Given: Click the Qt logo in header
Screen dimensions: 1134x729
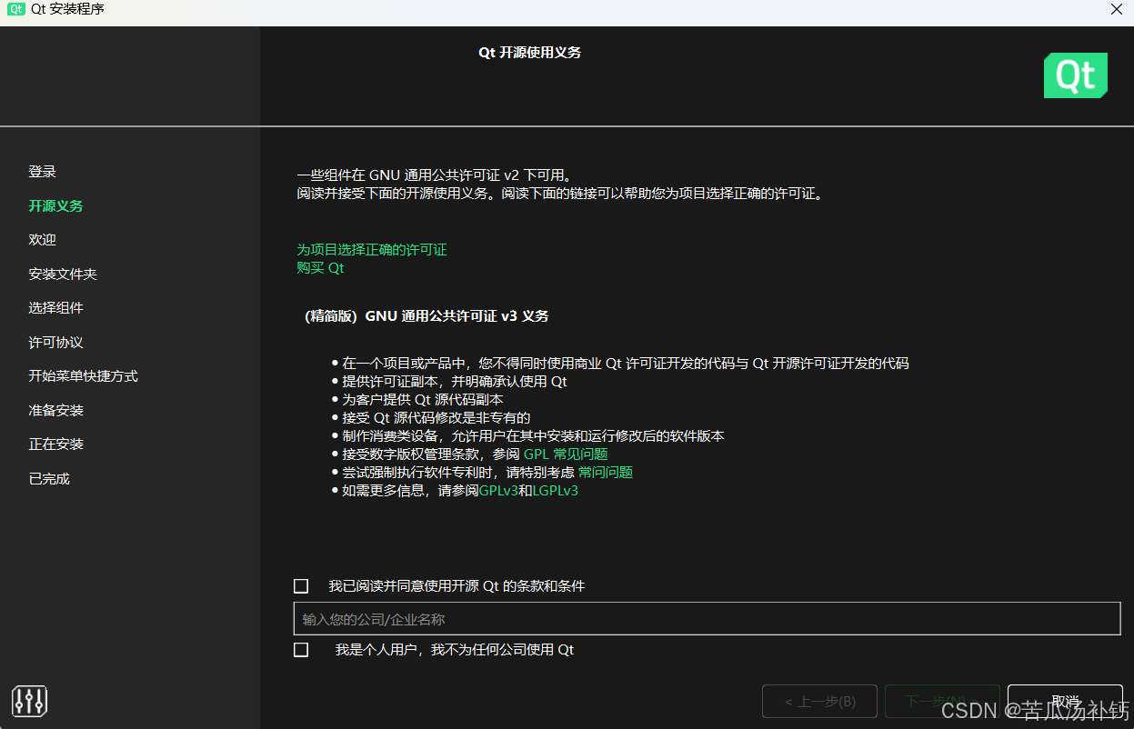Looking at the screenshot, I should (1076, 75).
